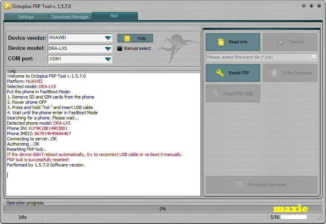The height and width of the screenshot is (224, 326).
Task: Click log line 'Resetting FRP lock..'
Action: [x=27, y=149]
